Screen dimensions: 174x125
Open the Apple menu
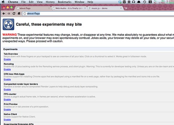tap(3, 2)
